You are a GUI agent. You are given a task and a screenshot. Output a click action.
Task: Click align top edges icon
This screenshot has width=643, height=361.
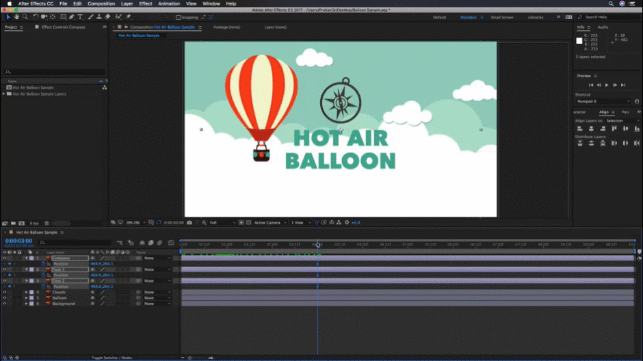point(614,129)
